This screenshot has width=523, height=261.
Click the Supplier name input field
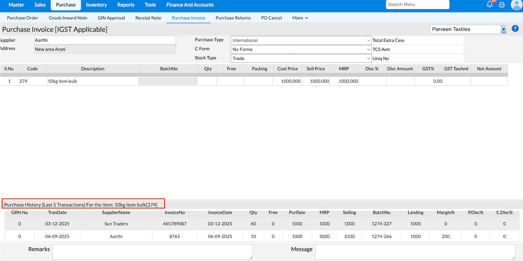[x=105, y=40]
